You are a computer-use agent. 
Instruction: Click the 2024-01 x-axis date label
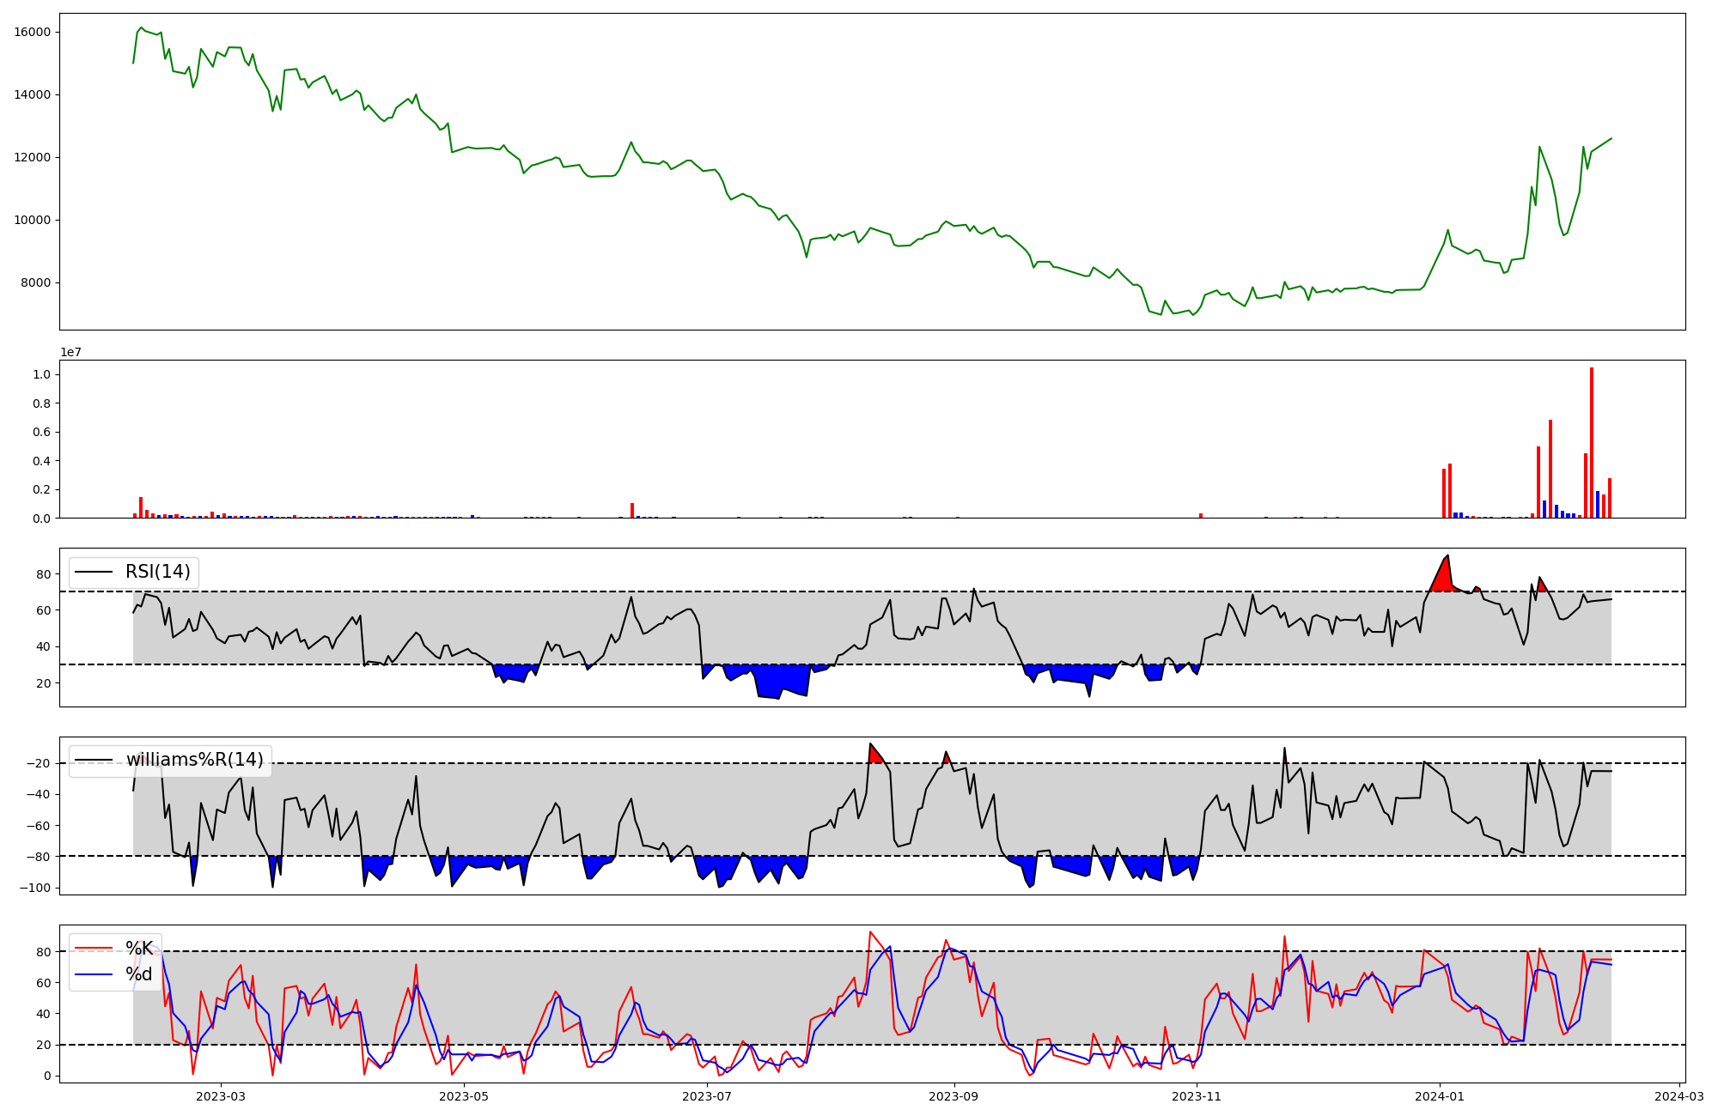tap(1440, 1096)
